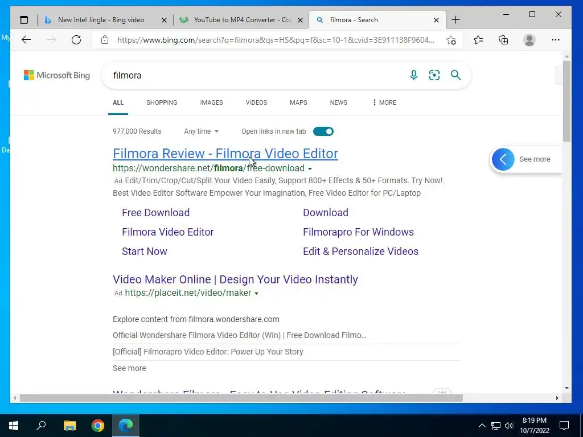Click the vertical scrollbar thumb
The image size is (583, 437).
[x=566, y=101]
